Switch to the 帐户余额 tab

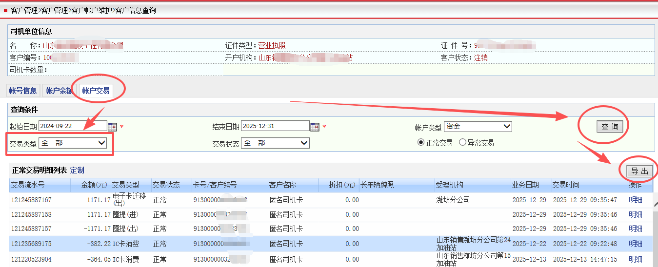[x=59, y=91]
